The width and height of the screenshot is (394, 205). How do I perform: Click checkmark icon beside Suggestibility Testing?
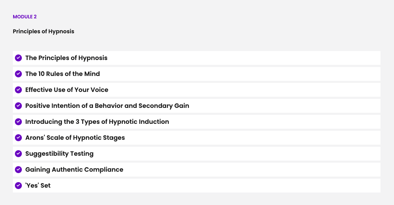(18, 154)
